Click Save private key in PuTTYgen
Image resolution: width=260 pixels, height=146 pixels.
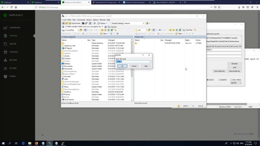234,71
